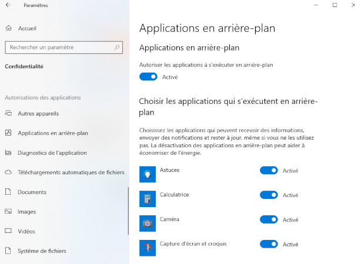
Task: Click Autorisations des applications section label
Action: [43, 97]
